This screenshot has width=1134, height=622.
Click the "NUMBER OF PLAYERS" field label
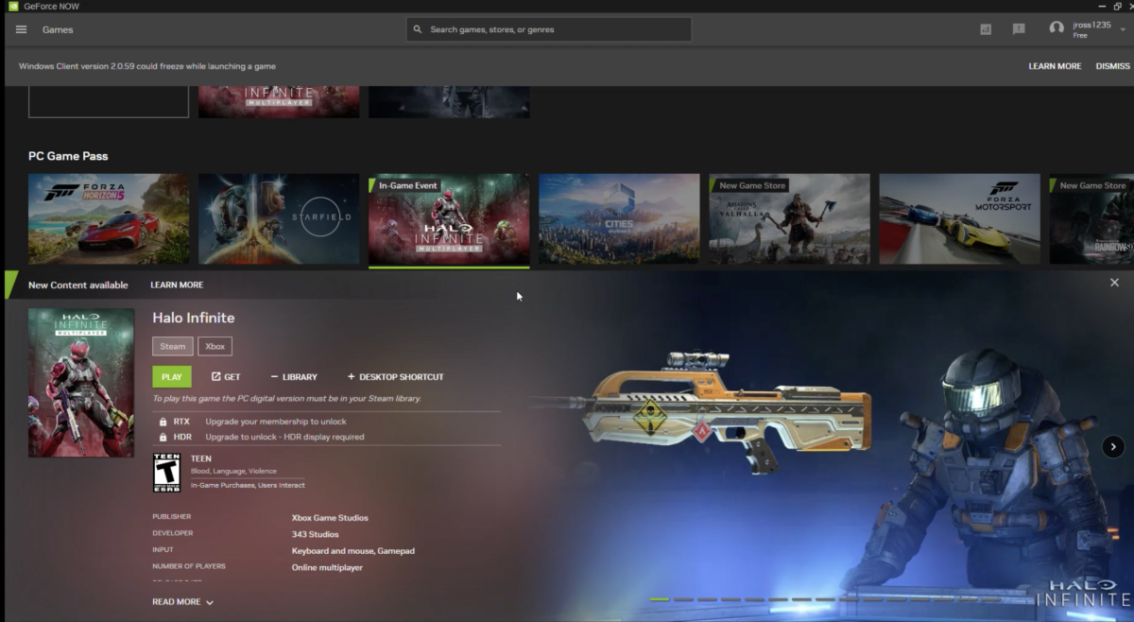(189, 566)
